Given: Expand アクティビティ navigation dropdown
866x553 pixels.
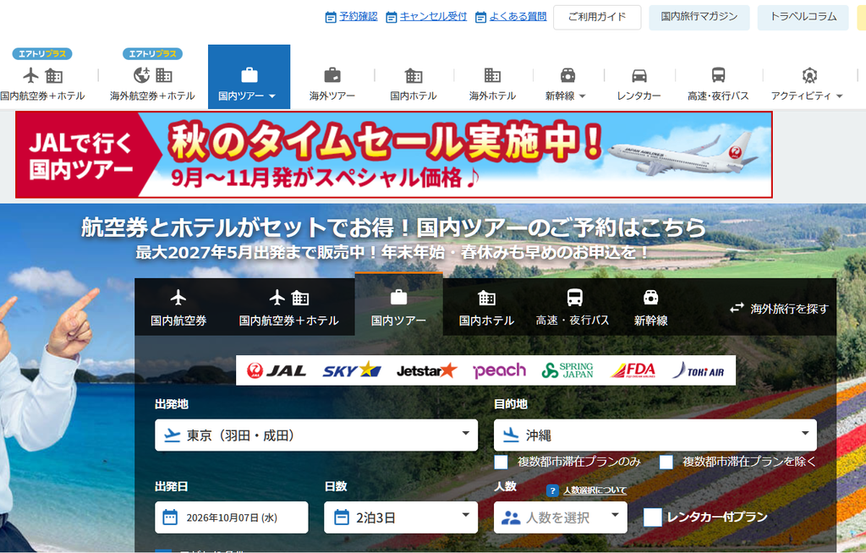Looking at the screenshot, I should click(x=808, y=84).
